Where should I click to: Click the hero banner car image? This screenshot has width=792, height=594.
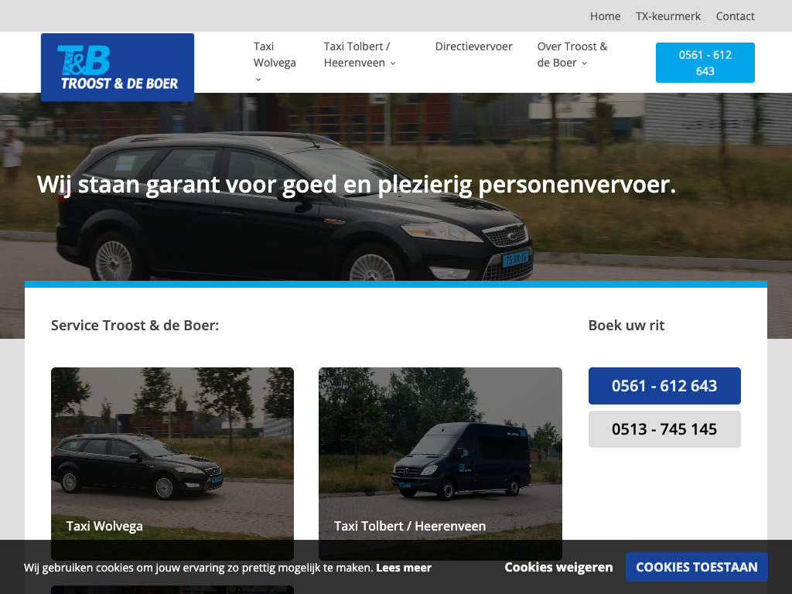coord(293,207)
